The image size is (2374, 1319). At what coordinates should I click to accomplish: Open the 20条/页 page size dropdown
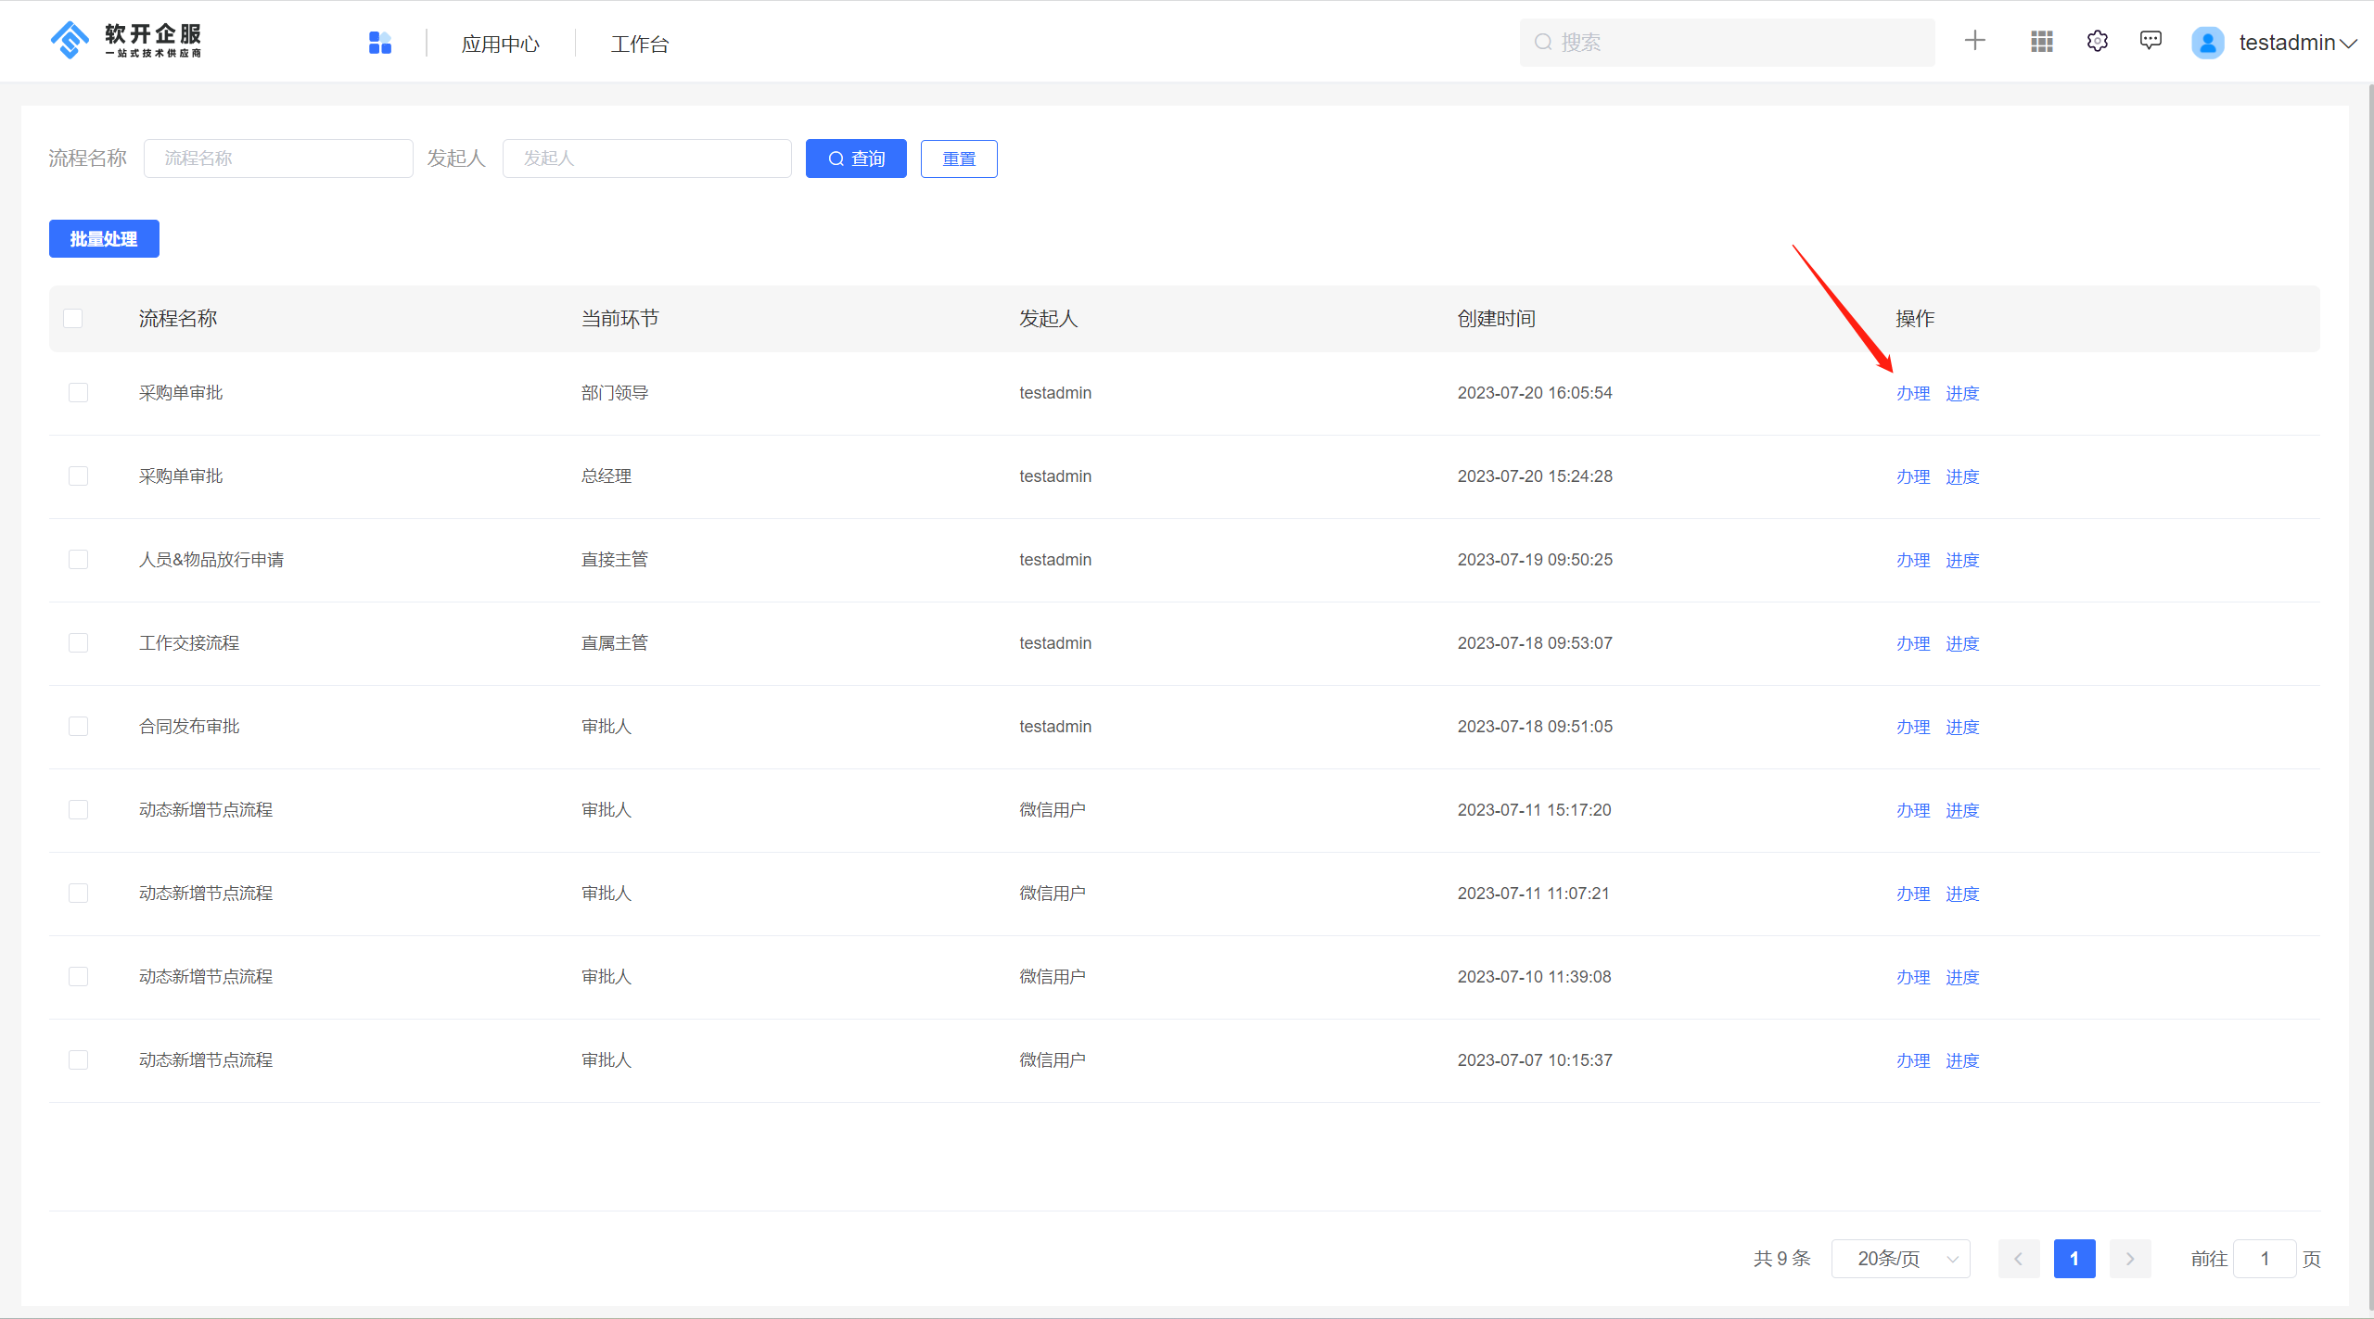[1901, 1259]
